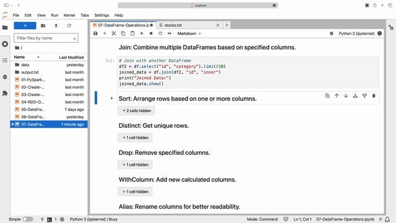The image size is (396, 223).
Task: Paste cell from clipboard in toolbar
Action: [x=132, y=33]
